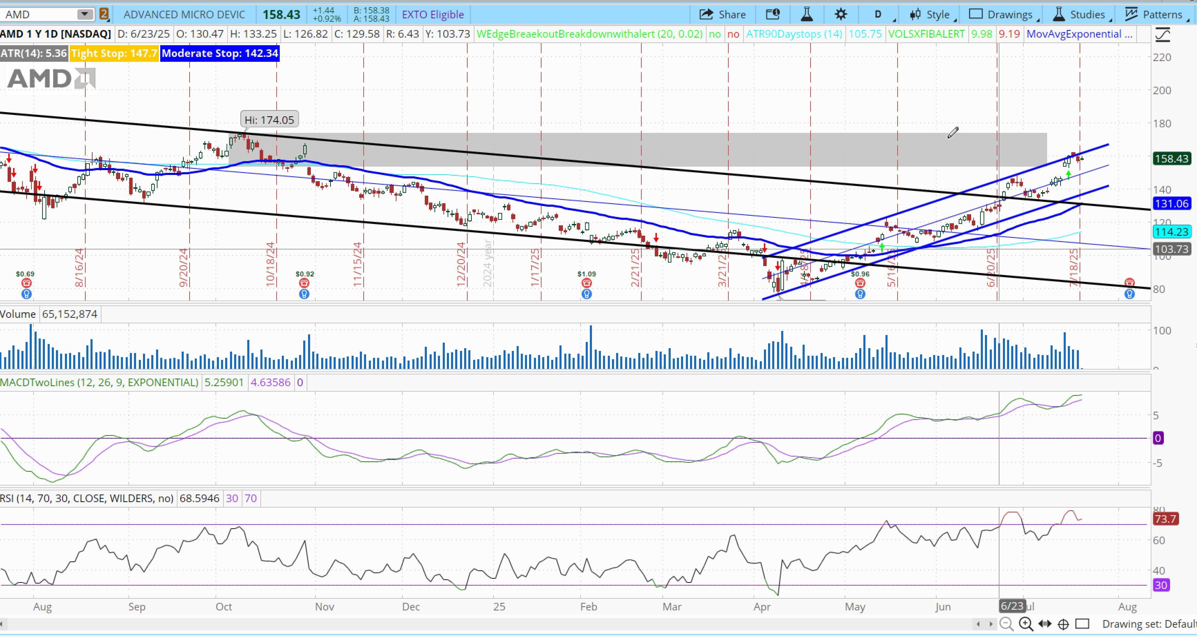1197x637 pixels.
Task: Click the ATR90Daystops (14) study label
Action: [x=794, y=34]
